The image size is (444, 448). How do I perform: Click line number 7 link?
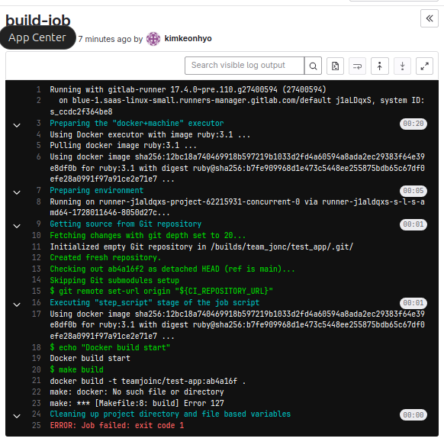click(39, 190)
